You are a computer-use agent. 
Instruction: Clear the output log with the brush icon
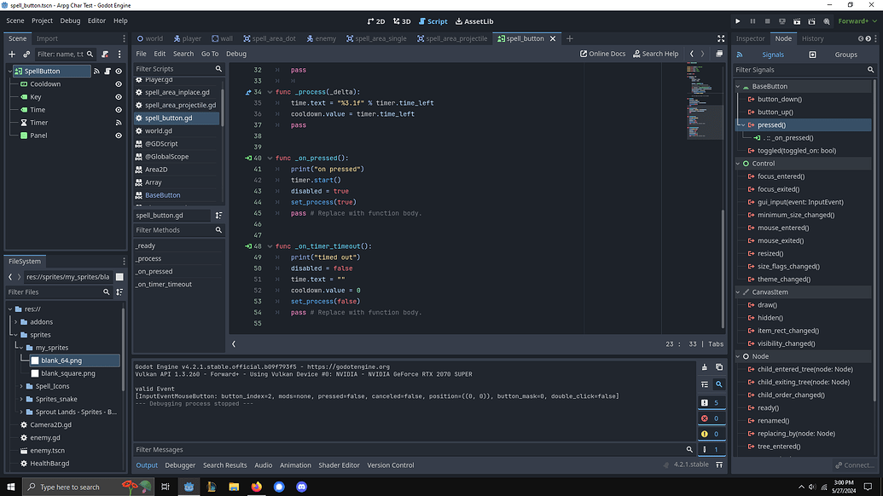pyautogui.click(x=705, y=366)
